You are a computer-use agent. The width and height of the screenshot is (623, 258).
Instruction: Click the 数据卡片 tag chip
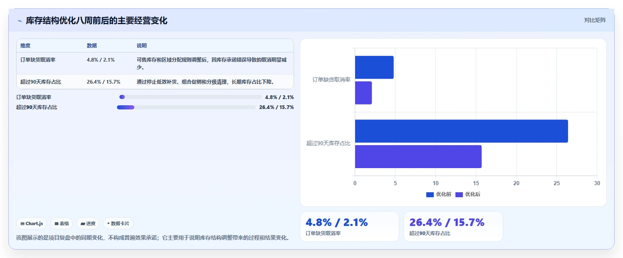pyautogui.click(x=118, y=223)
